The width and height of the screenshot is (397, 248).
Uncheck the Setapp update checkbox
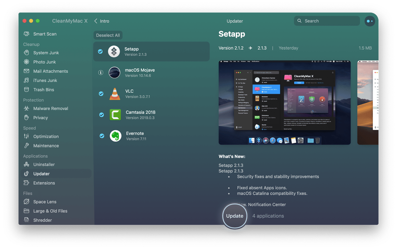tap(100, 52)
